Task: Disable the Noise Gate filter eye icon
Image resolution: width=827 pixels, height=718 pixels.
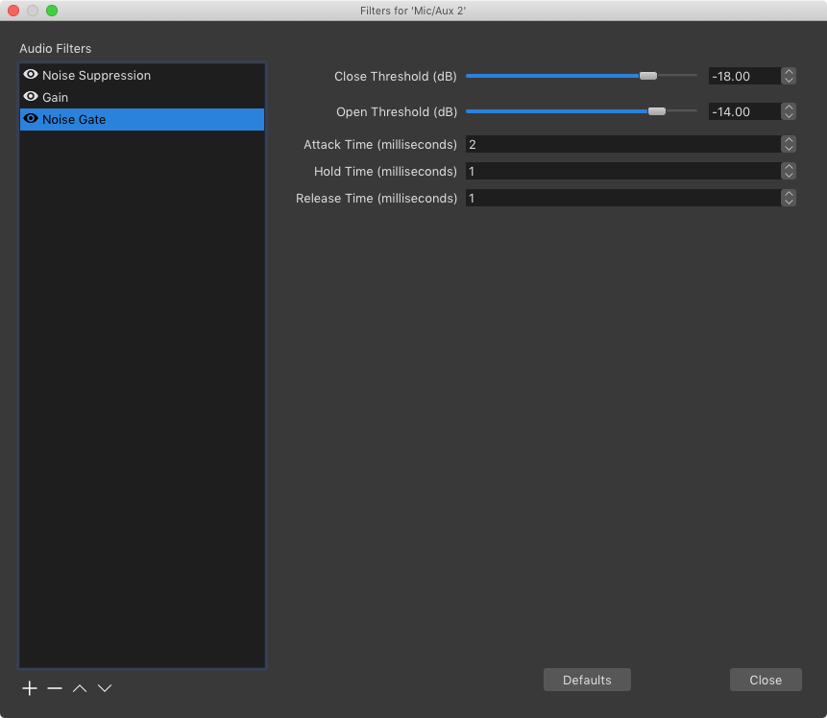Action: (31, 119)
